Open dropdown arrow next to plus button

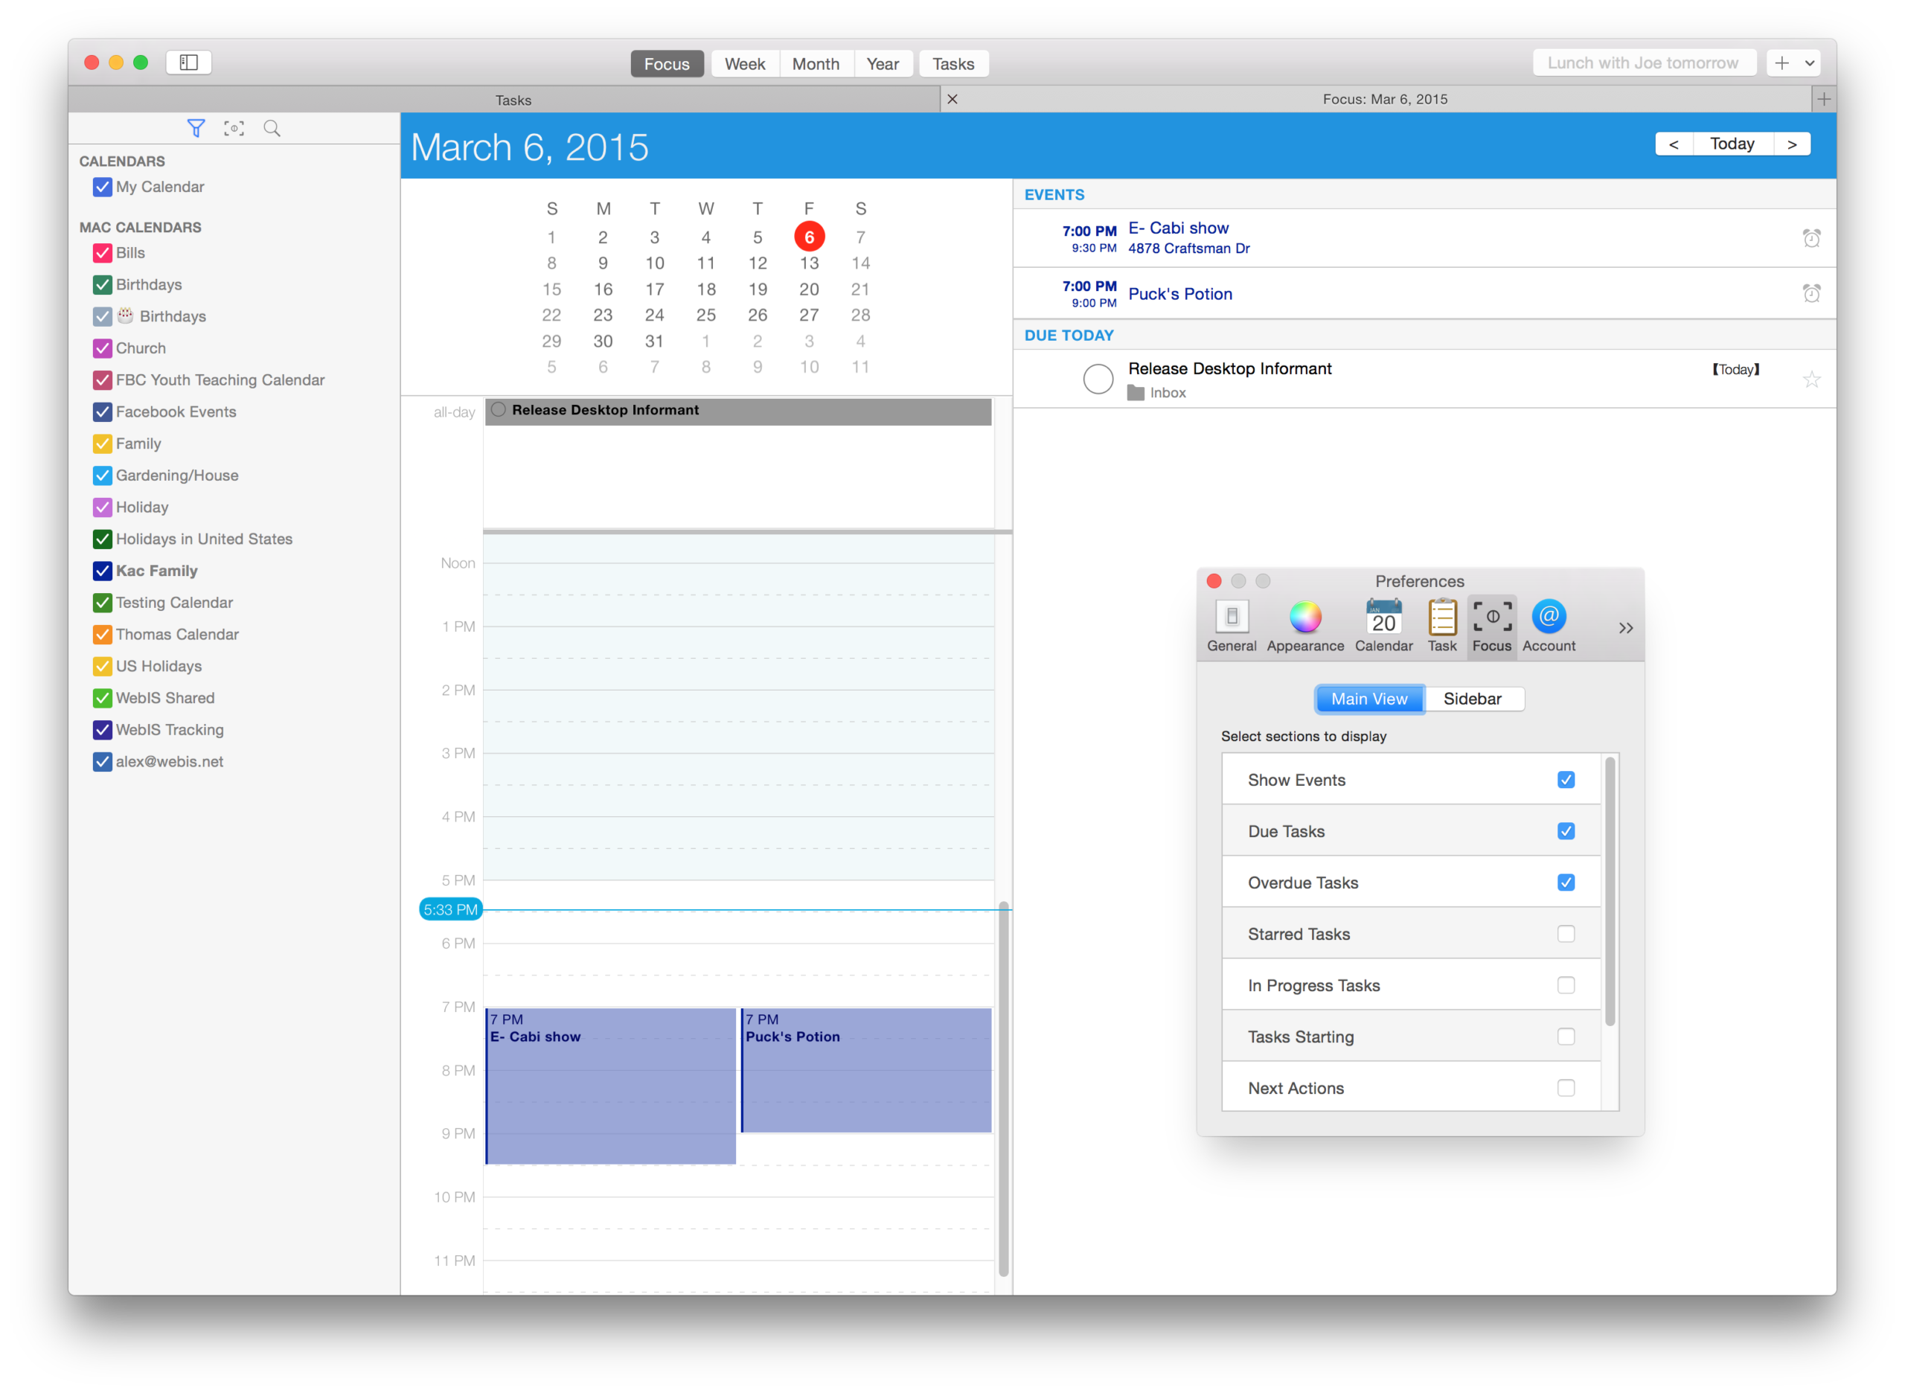[x=1809, y=63]
